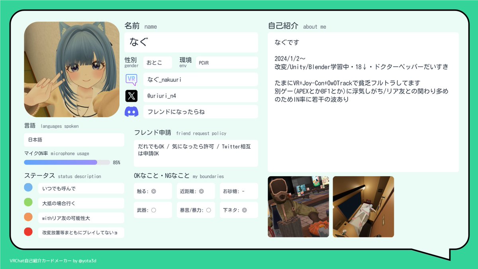
Task: Click the language field 日本語
Action: tap(74, 140)
